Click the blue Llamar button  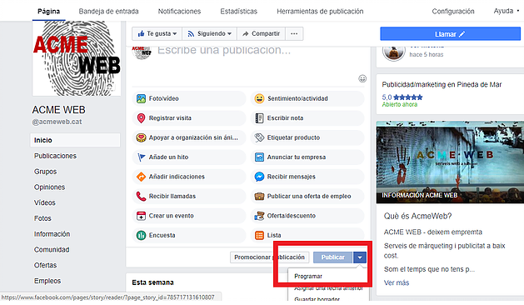[x=450, y=34]
